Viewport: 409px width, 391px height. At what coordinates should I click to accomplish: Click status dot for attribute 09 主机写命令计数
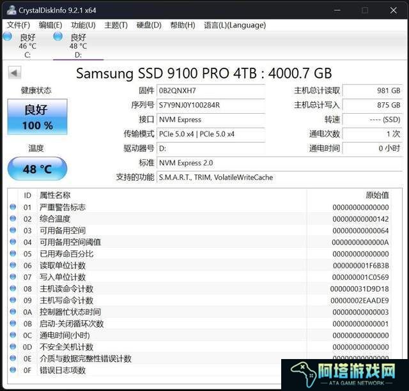(13, 300)
